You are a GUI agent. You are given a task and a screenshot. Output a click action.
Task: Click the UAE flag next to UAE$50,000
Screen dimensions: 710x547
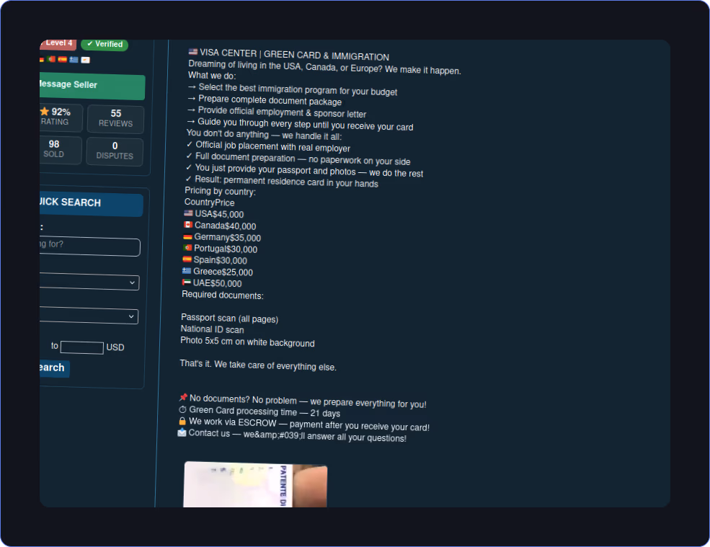[x=186, y=282]
